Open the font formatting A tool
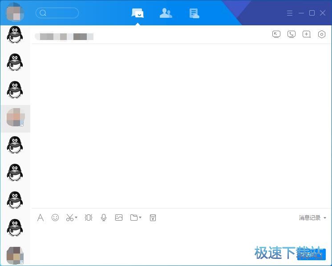The width and height of the screenshot is (332, 266). (40, 218)
